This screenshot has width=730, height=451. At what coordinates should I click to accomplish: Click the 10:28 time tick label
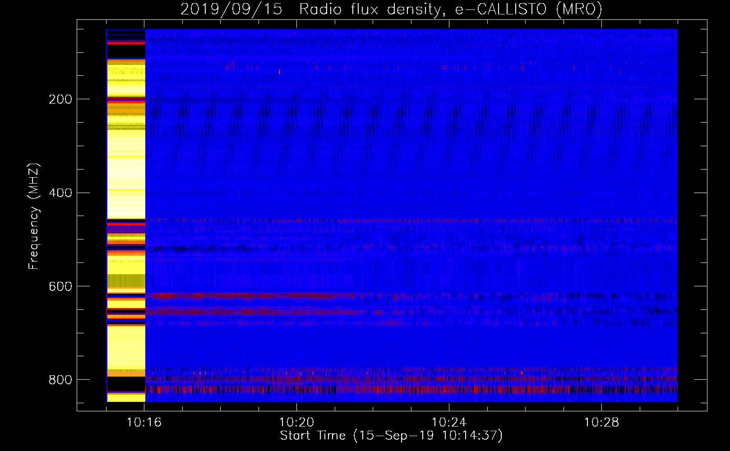click(x=601, y=423)
